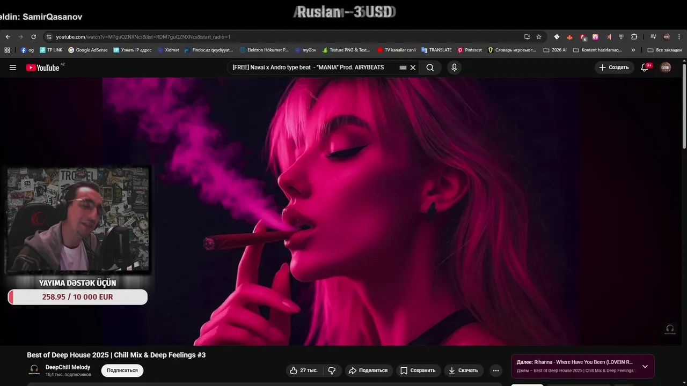The height and width of the screenshot is (386, 687).
Task: Open the 'og' Facebook bookmark
Action: click(x=27, y=50)
